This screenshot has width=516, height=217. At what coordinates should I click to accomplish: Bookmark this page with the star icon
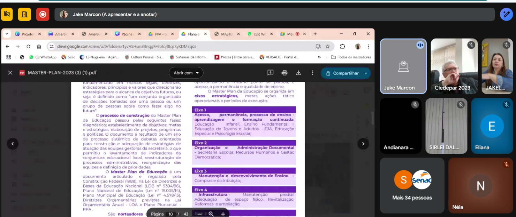[x=328, y=46]
